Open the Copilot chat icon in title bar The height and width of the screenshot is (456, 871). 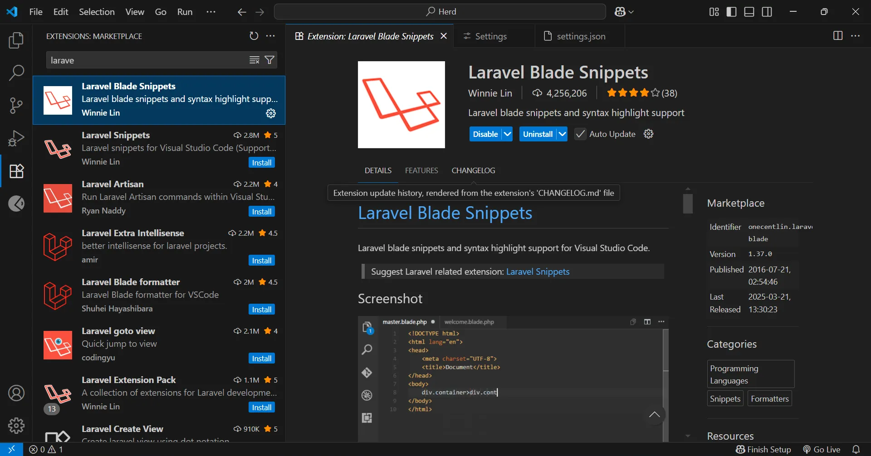coord(620,12)
